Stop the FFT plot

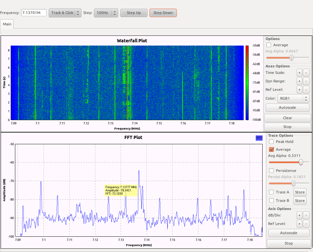289,243
